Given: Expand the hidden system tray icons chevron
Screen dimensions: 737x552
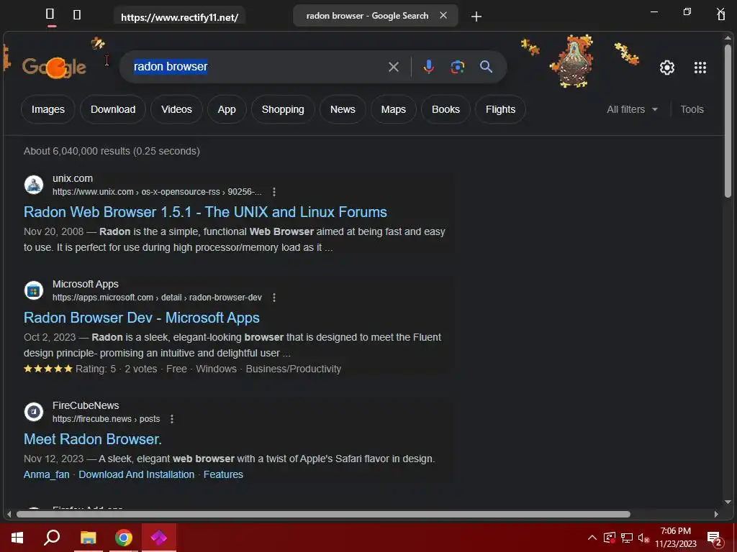Looking at the screenshot, I should point(592,538).
